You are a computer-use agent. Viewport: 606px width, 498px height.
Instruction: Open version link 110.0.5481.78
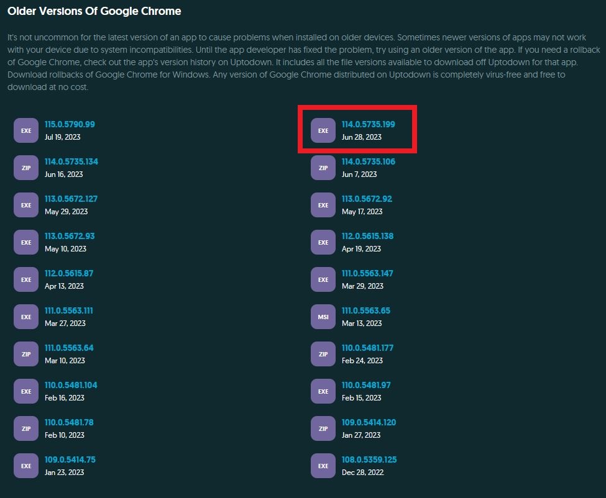(69, 422)
